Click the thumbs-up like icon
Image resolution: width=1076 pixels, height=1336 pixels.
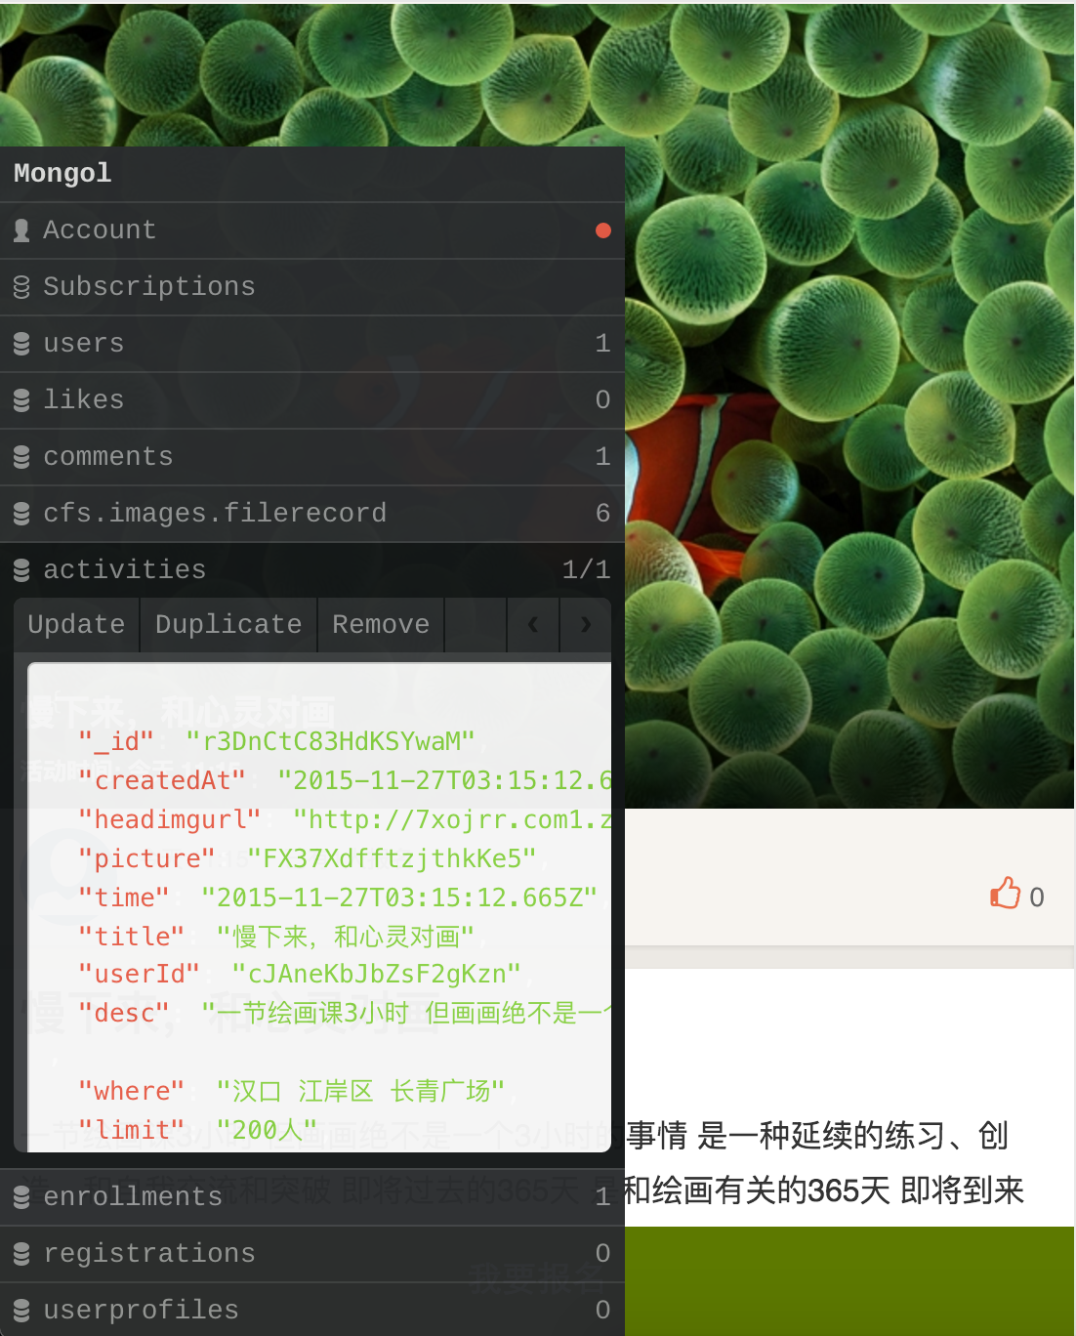click(x=1005, y=894)
